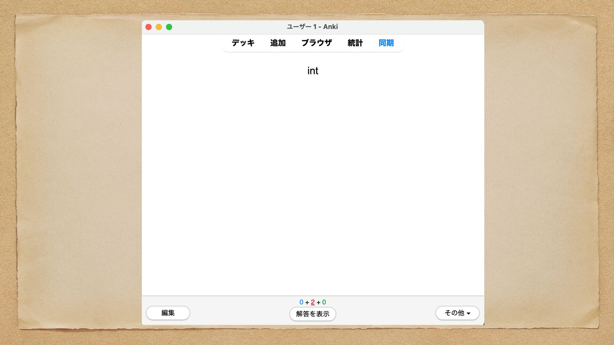Click the window title "ユーザー 1 - Anki"
The height and width of the screenshot is (345, 614).
point(312,27)
